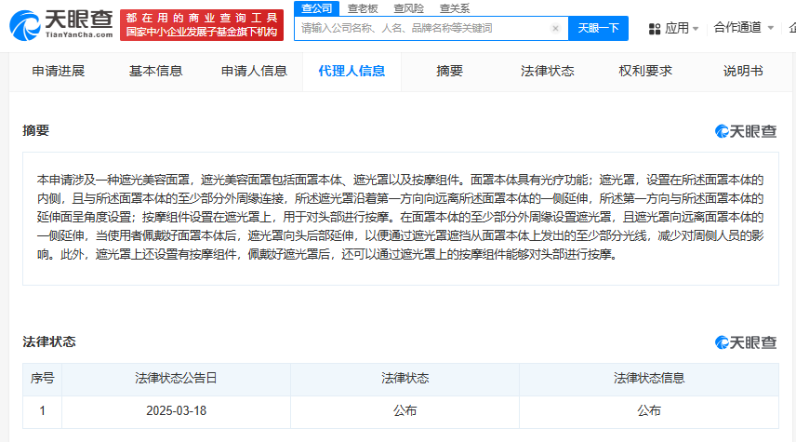
Task: Click the apps grid icon
Action: point(655,29)
